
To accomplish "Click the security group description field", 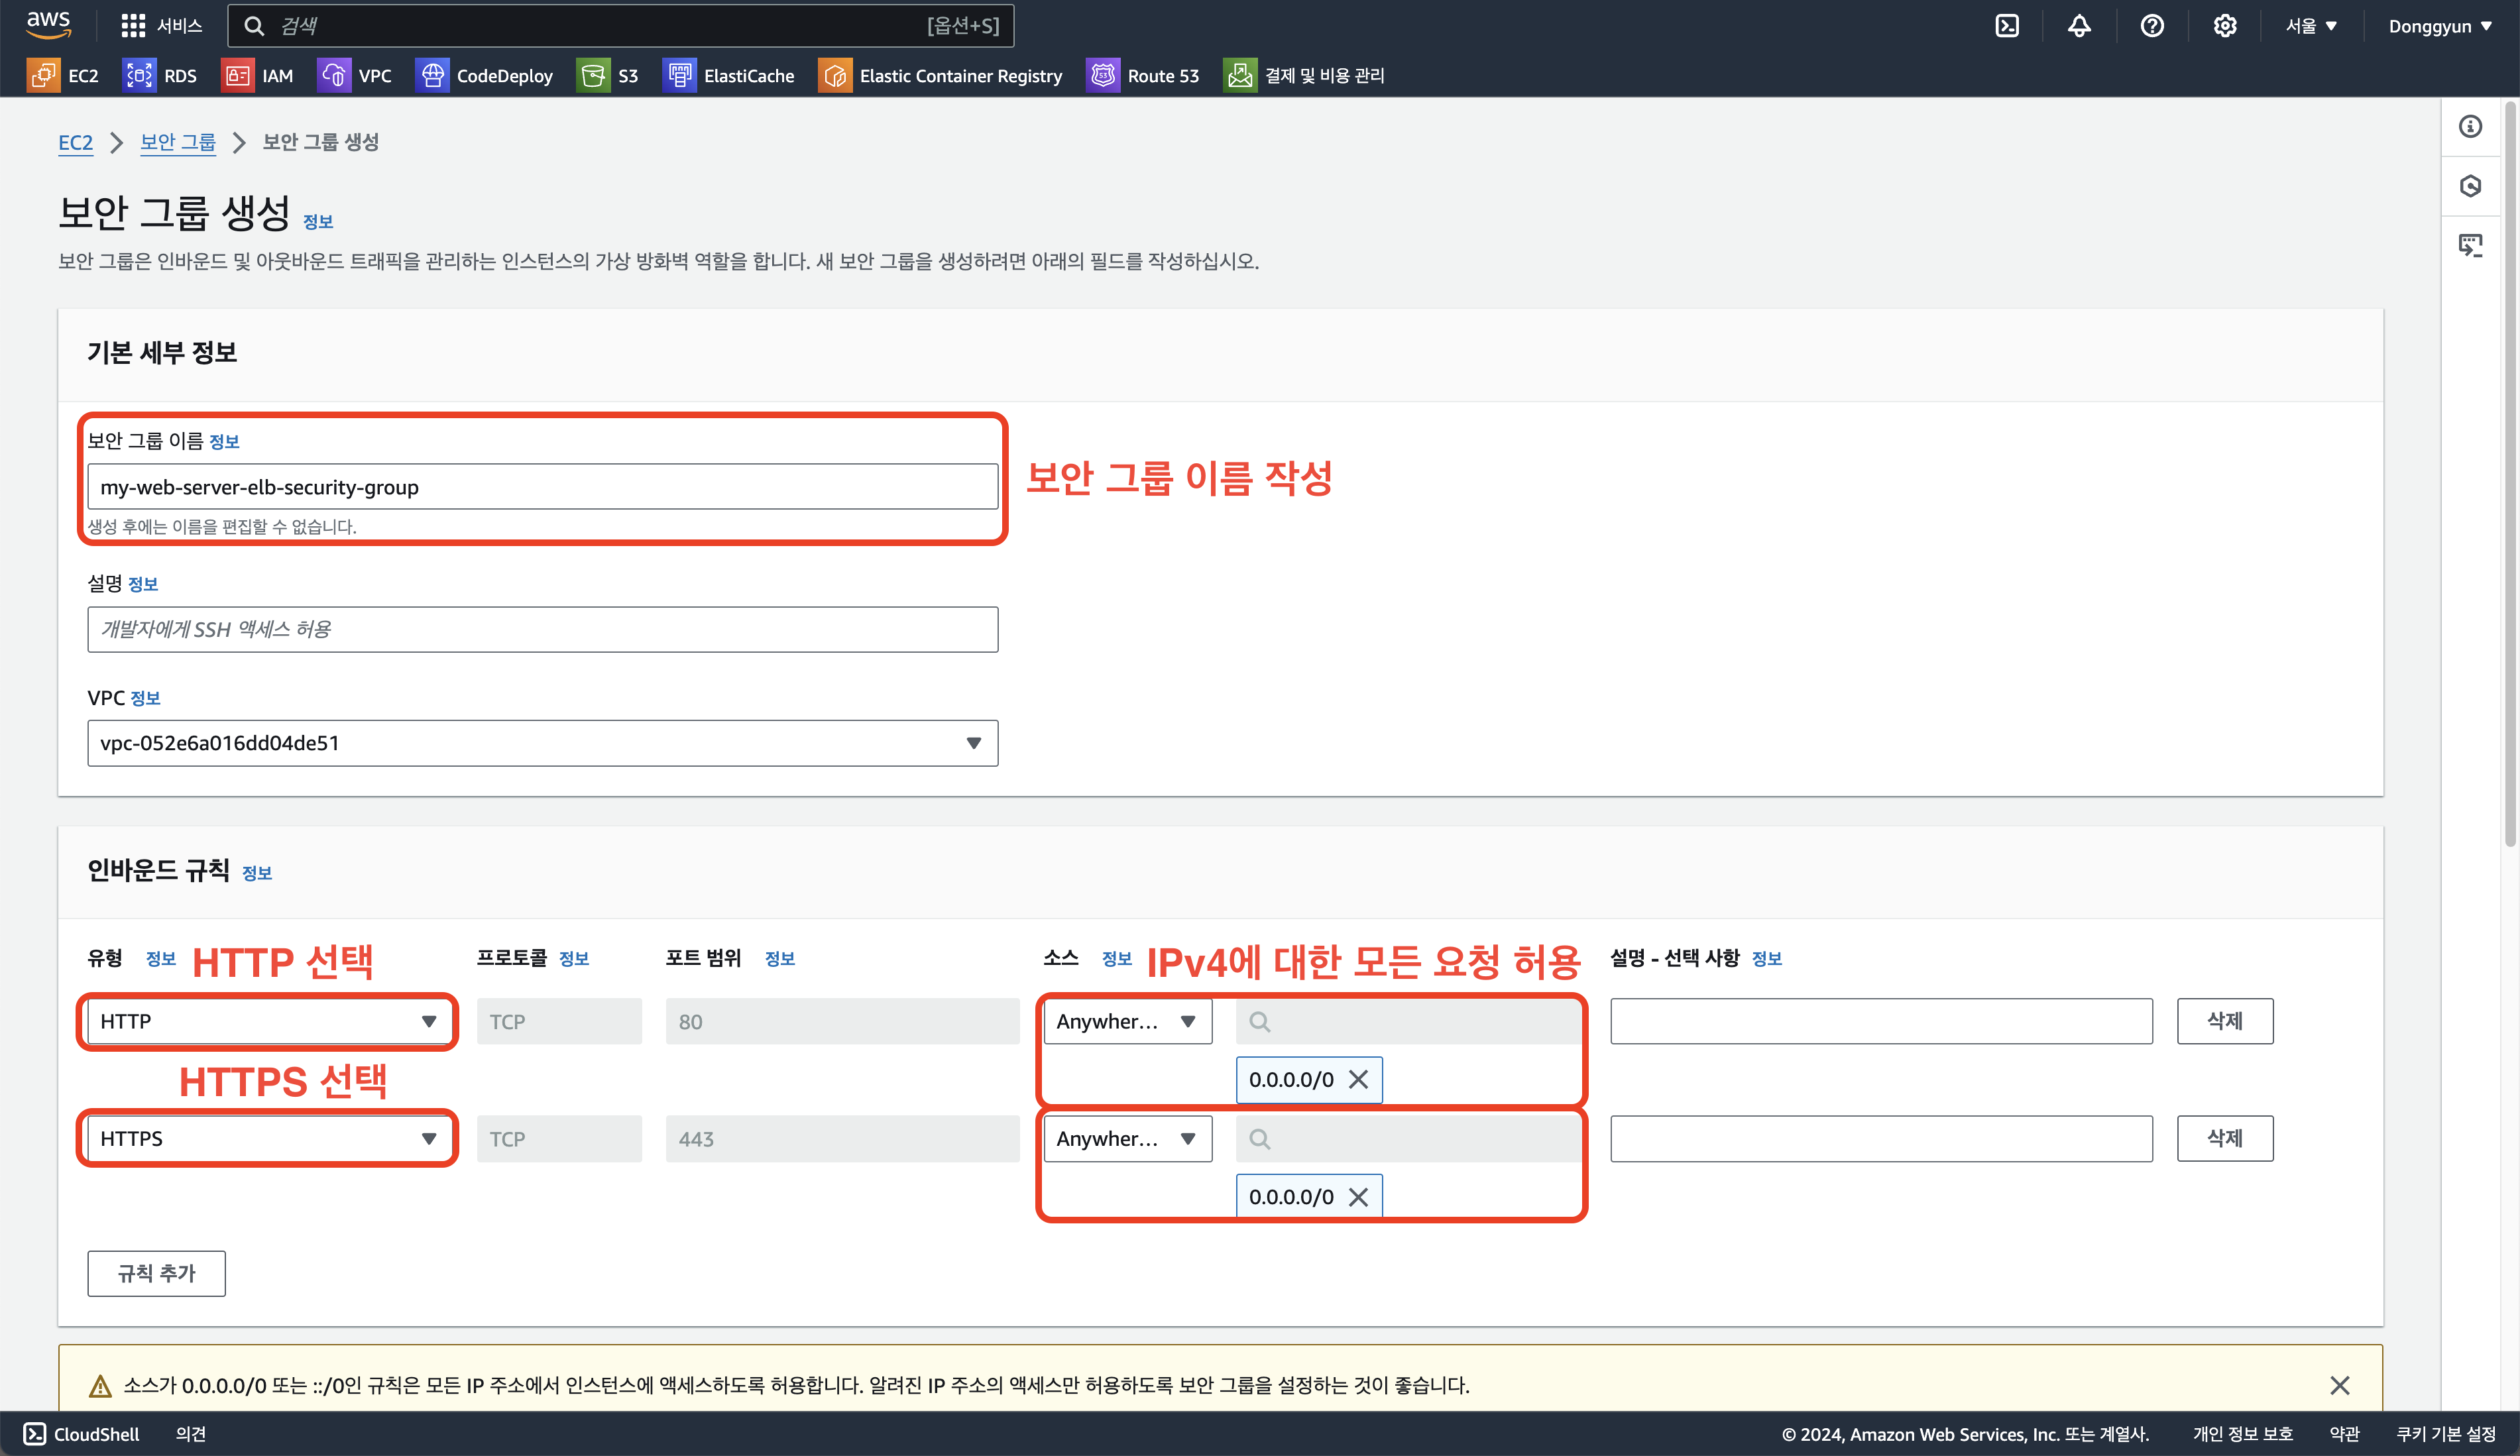I will 542,629.
